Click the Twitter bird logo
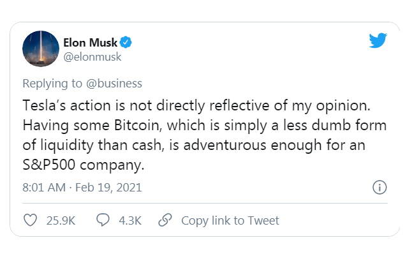The image size is (410, 261). click(x=378, y=41)
